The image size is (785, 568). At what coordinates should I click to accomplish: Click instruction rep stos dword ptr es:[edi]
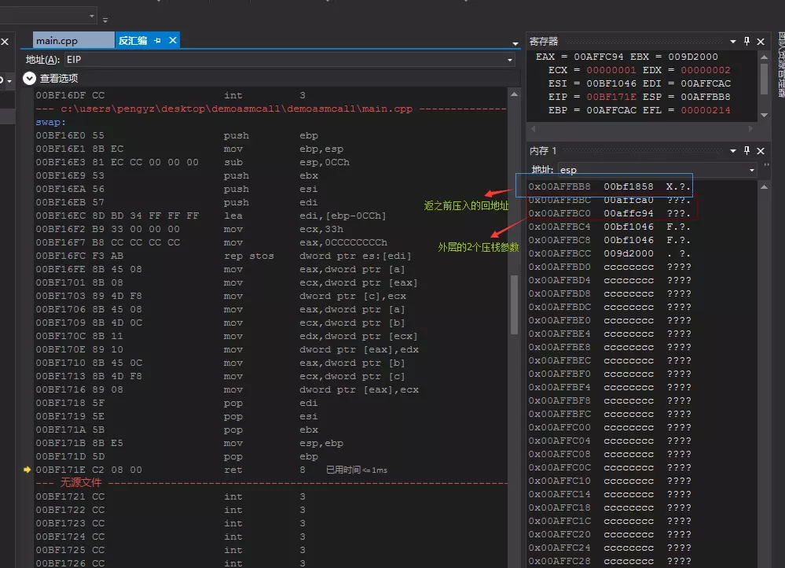tap(223, 256)
